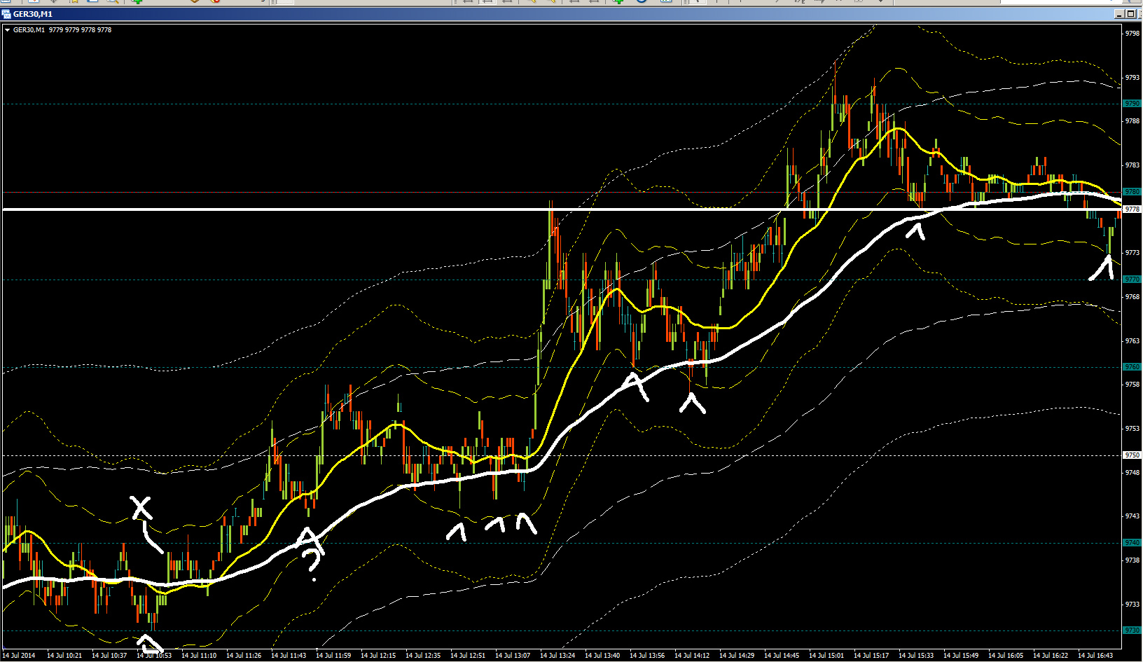Click the 14 Jul 13:56 time label
This screenshot has width=1143, height=662.
(x=647, y=656)
